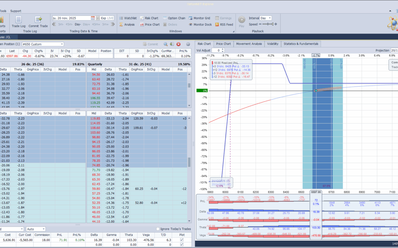Image resolution: width=398 pixels, height=248 pixels.
Task: Move date back with Day- button
Action: click(78, 24)
